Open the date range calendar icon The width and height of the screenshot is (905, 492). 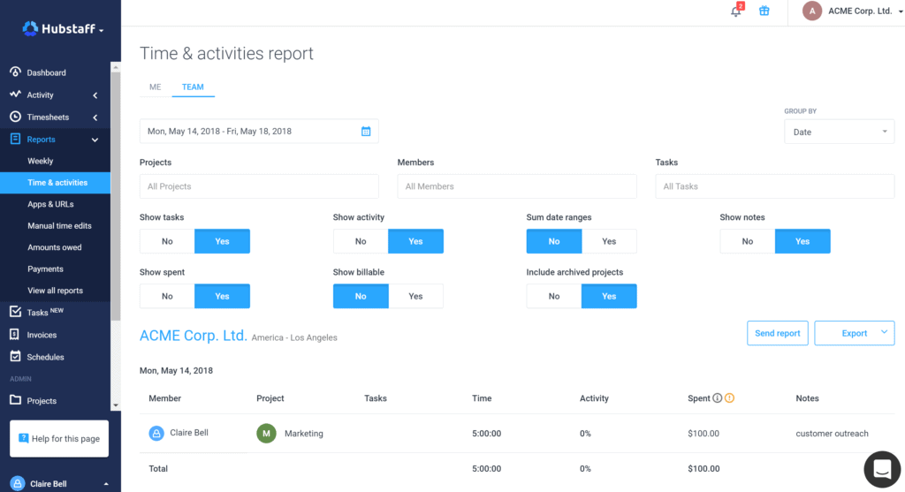(x=366, y=132)
